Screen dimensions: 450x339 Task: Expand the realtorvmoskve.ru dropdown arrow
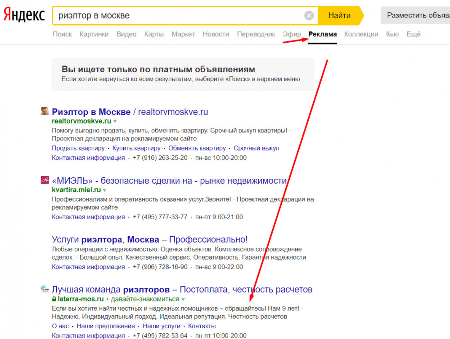pos(115,121)
